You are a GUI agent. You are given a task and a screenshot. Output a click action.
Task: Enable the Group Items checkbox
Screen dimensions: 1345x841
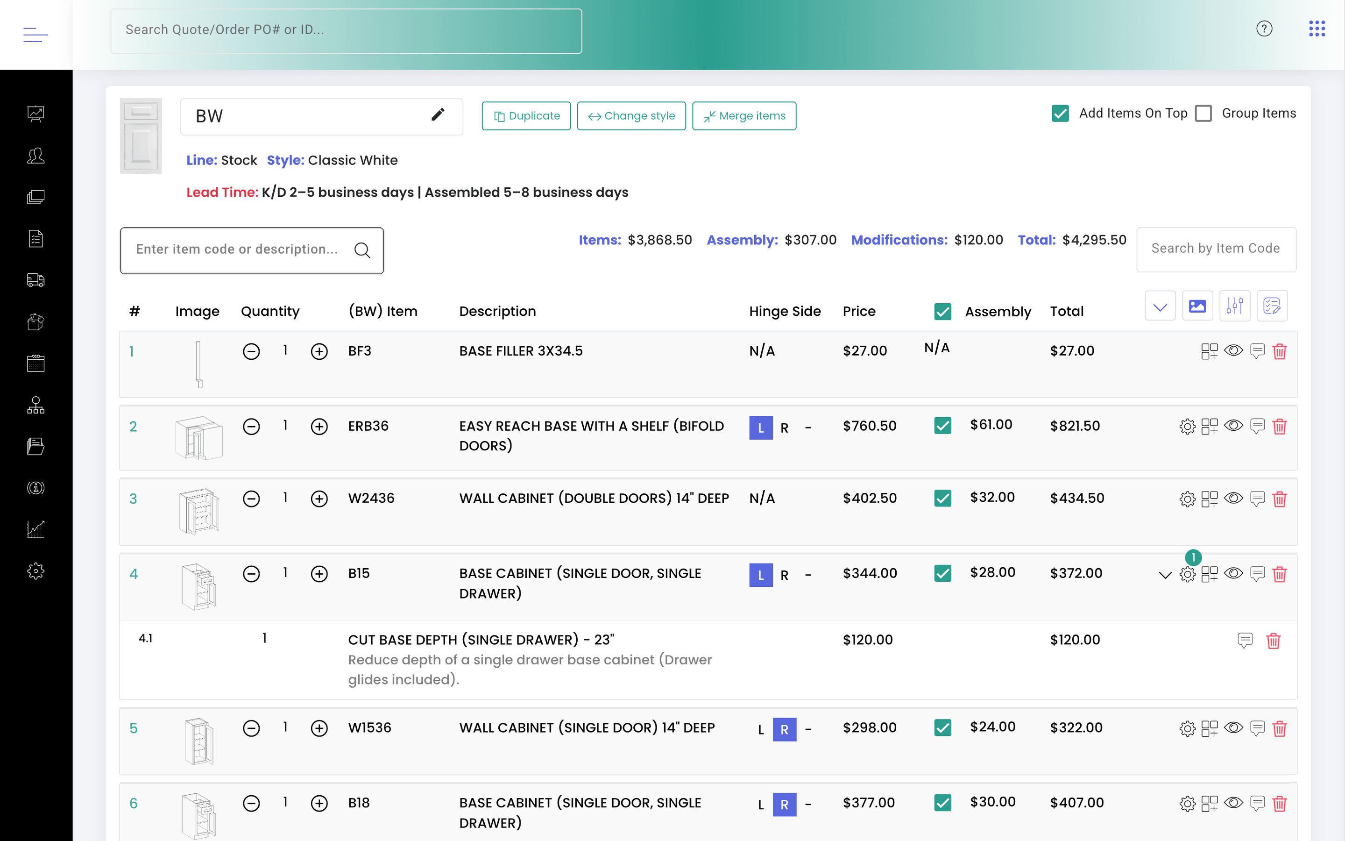(1203, 114)
